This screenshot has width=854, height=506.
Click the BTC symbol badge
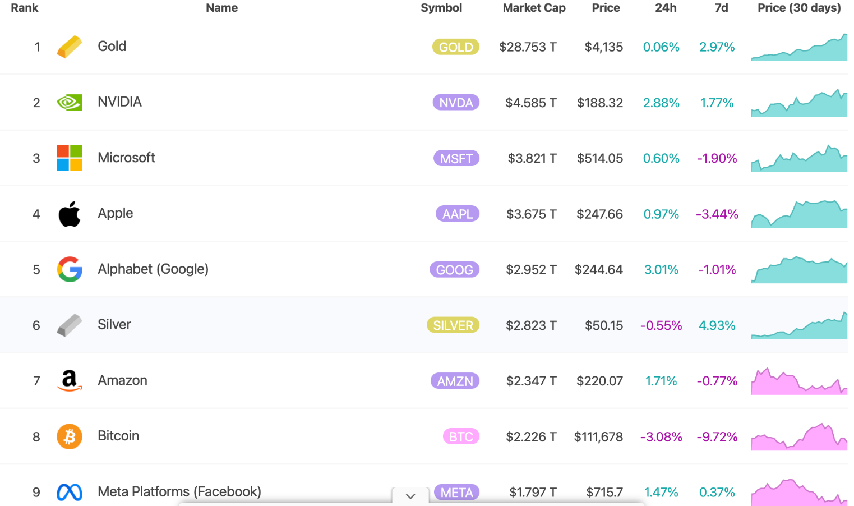click(x=461, y=436)
